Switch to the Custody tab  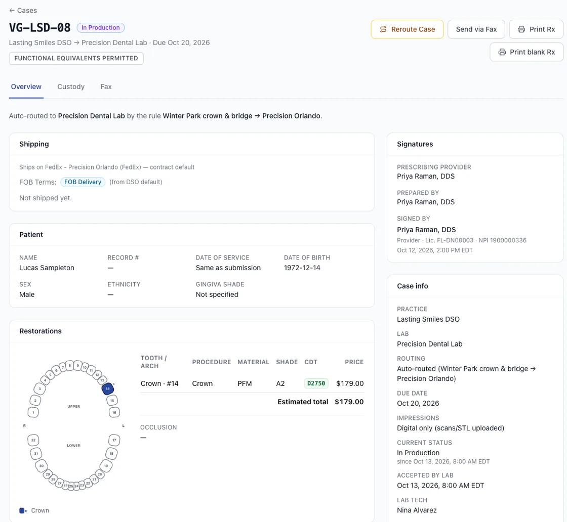71,86
